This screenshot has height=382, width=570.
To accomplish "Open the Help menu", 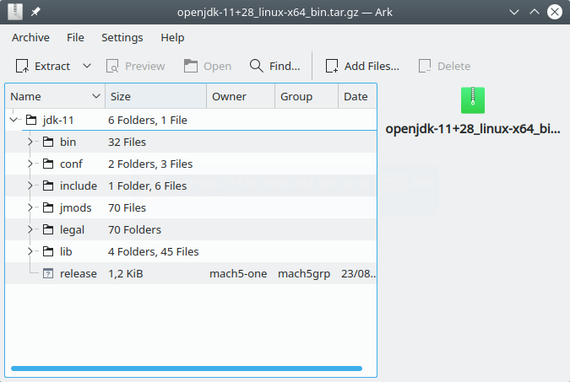I will point(172,37).
